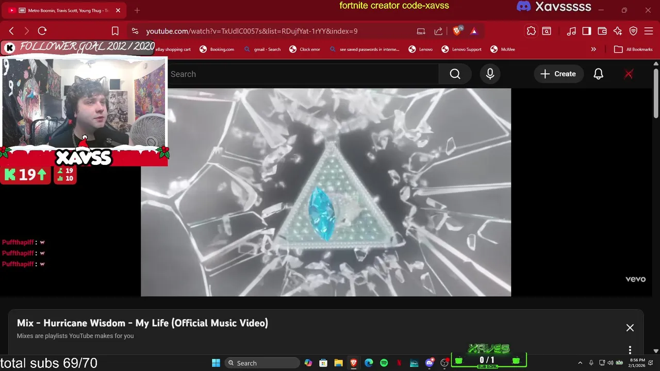Open the All Bookmarks folder

(634, 49)
